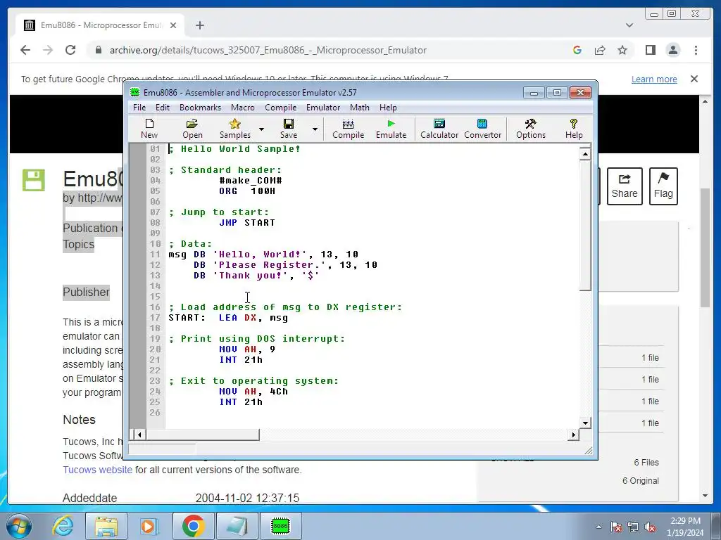Click the editor horizontal scroll right arrow
The height and width of the screenshot is (540, 721).
[x=573, y=434]
